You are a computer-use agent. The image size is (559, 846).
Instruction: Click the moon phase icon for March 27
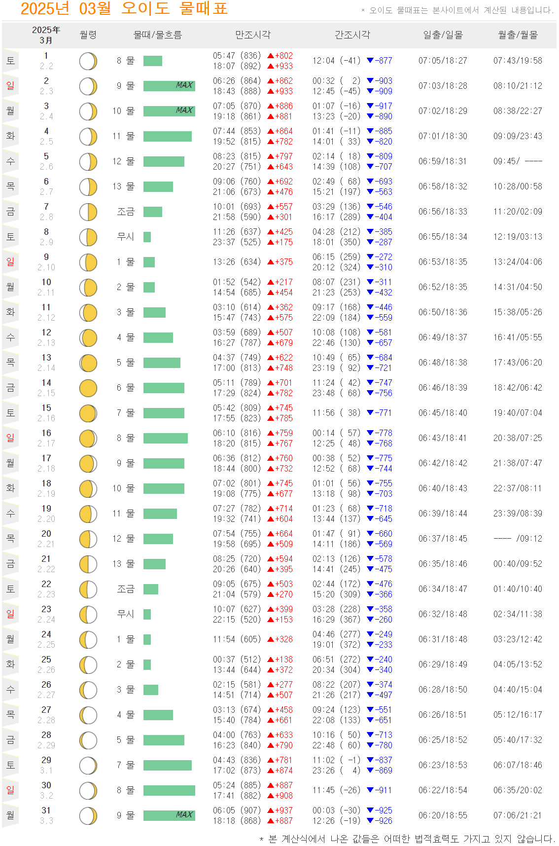pos(88,715)
